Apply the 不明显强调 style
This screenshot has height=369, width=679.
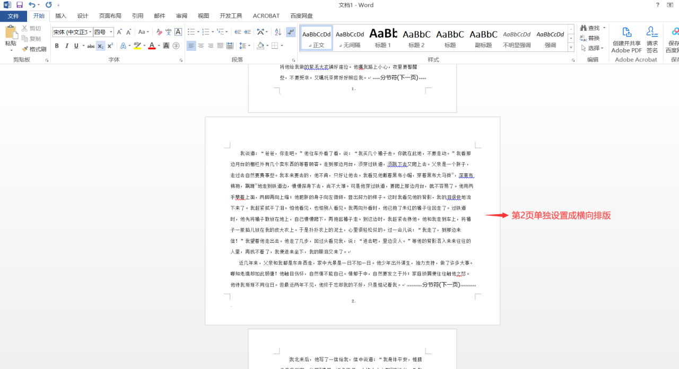click(x=517, y=38)
